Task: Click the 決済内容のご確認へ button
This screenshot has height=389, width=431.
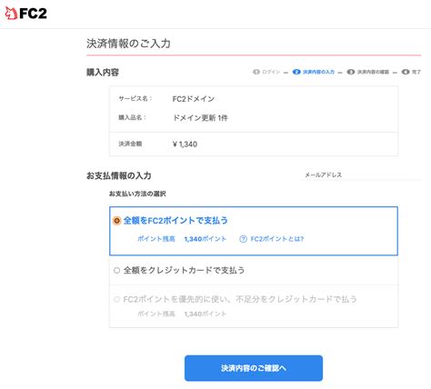Action: (254, 368)
